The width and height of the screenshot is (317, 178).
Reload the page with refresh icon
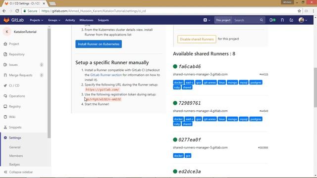[17, 11]
